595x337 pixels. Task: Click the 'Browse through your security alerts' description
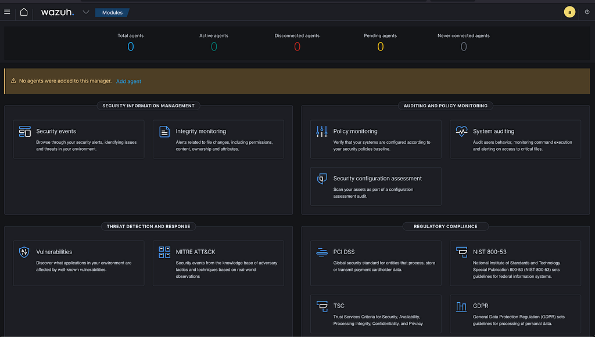(86, 146)
